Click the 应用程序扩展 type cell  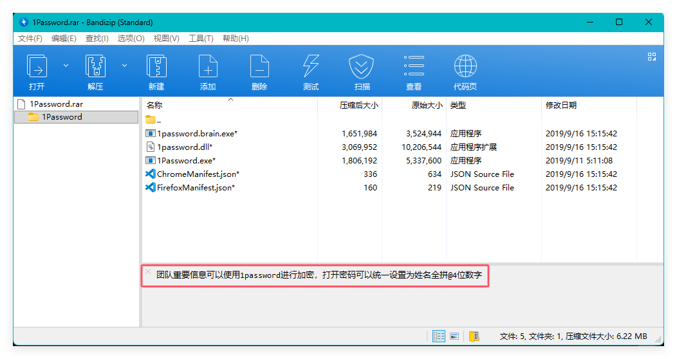click(x=473, y=147)
